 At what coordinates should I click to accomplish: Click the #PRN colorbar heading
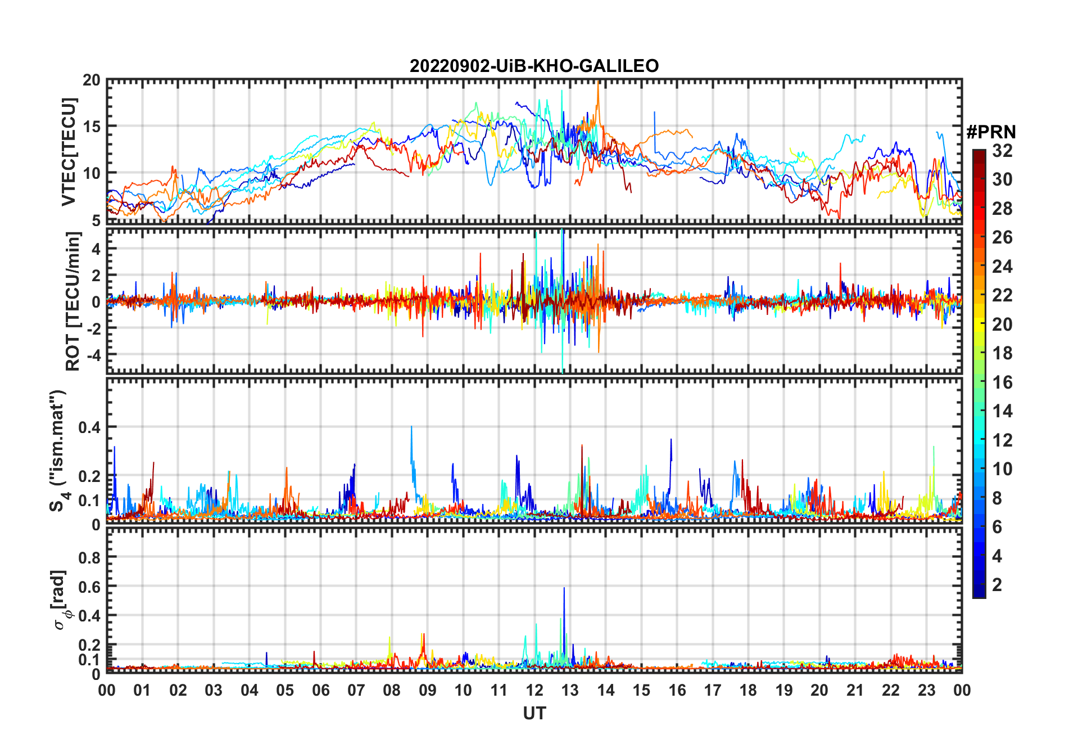(991, 132)
